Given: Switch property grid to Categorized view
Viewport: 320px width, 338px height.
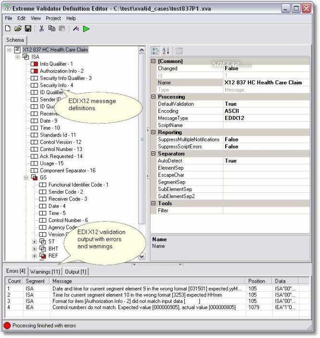Looking at the screenshot, I should pos(155,51).
